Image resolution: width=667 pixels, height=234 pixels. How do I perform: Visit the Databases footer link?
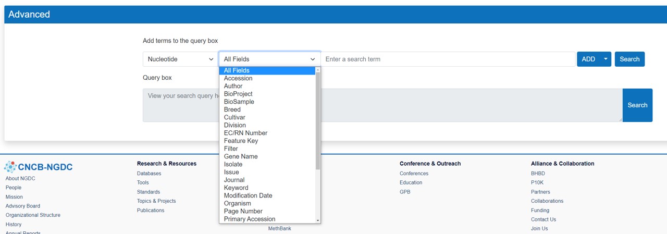click(x=149, y=174)
